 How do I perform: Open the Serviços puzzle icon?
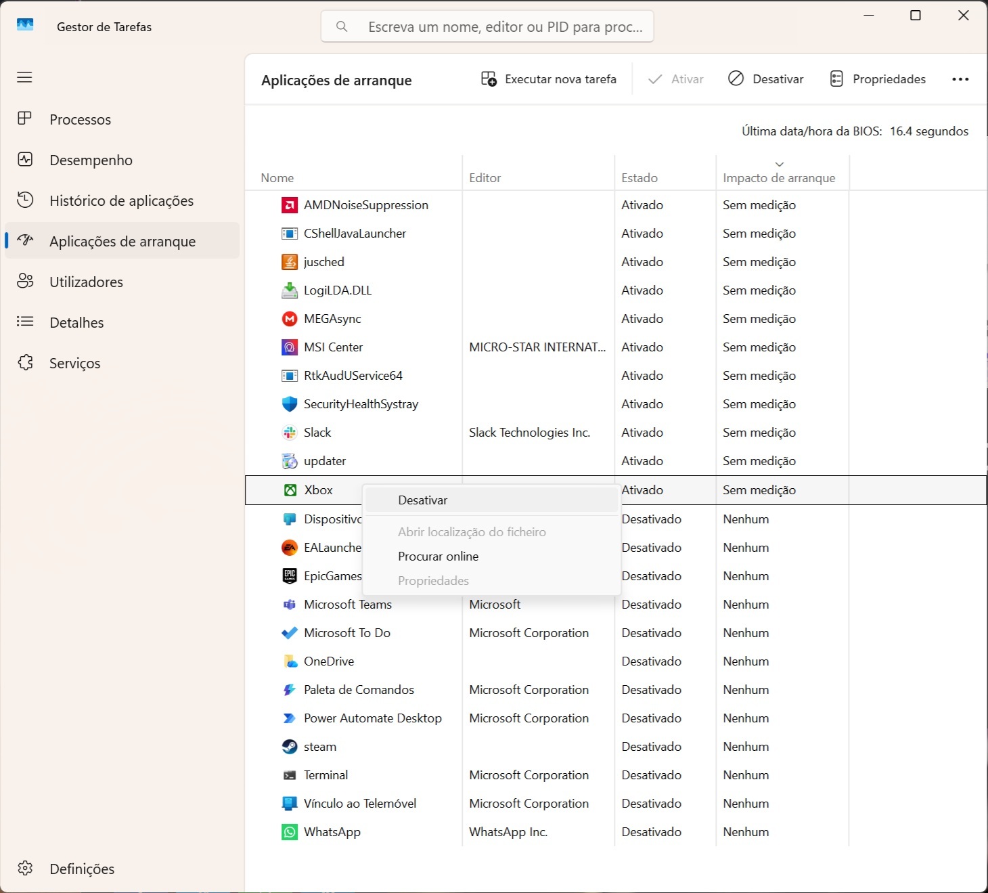(25, 363)
